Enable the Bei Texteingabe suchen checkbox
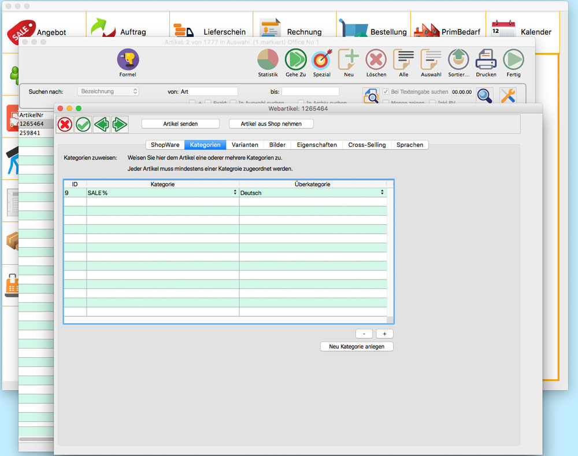 point(384,91)
